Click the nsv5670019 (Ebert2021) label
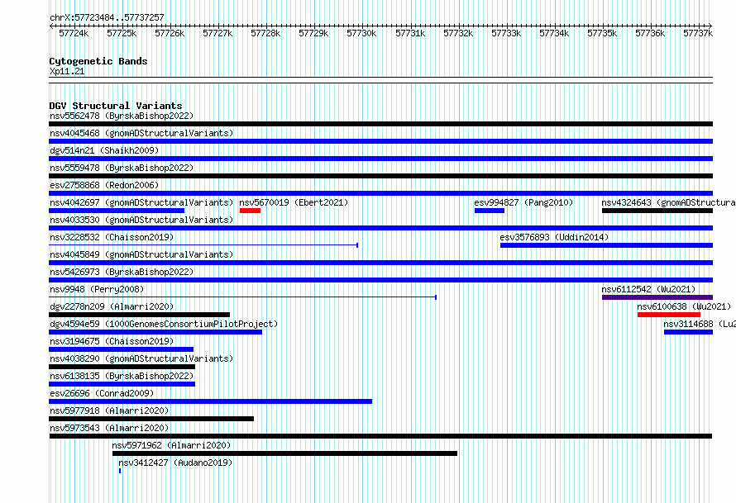The width and height of the screenshot is (736, 503). tap(294, 202)
